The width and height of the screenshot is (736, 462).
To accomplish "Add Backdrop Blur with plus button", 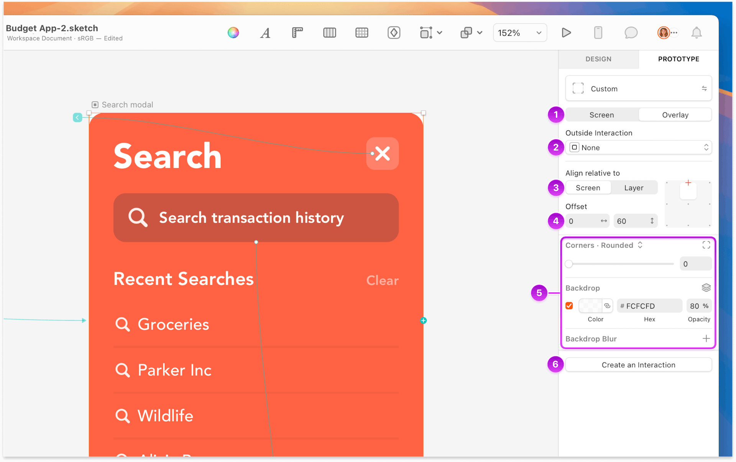I will click(x=706, y=339).
